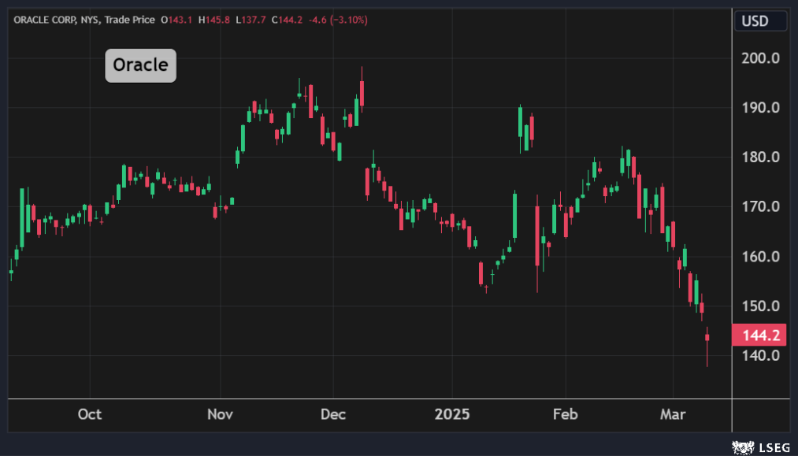
Task: Click the Nov label on time axis
Action: click(221, 414)
